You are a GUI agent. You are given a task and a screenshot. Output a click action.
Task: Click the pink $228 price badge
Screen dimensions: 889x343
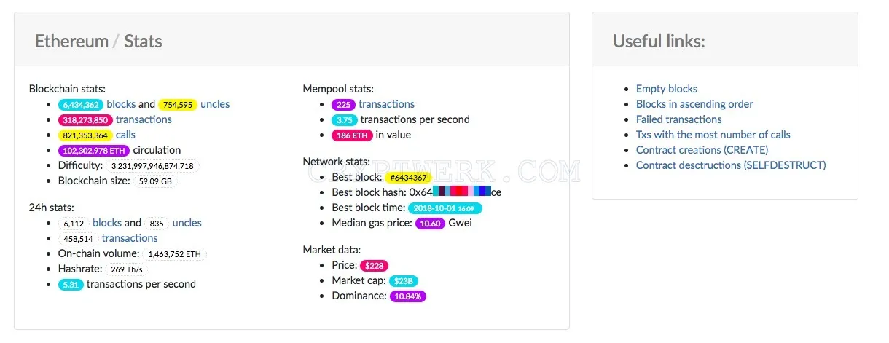[x=373, y=265]
